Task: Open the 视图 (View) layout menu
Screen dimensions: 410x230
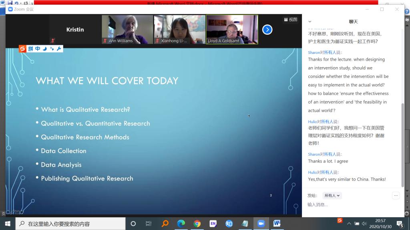Action: tap(291, 20)
